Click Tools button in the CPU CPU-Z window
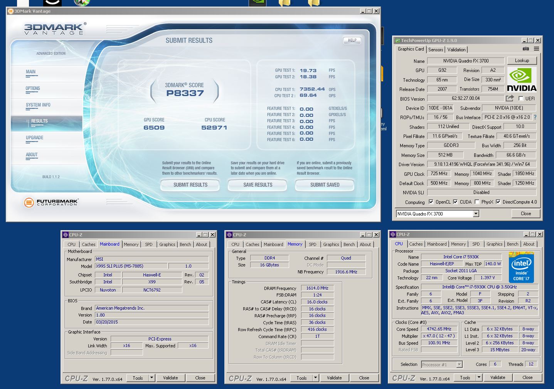This screenshot has height=389, width=554. [x=465, y=378]
